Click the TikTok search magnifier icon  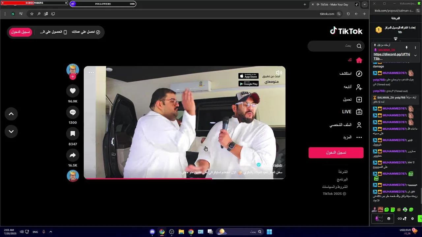pyautogui.click(x=359, y=46)
